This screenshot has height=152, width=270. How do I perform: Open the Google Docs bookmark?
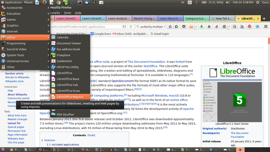101,34
